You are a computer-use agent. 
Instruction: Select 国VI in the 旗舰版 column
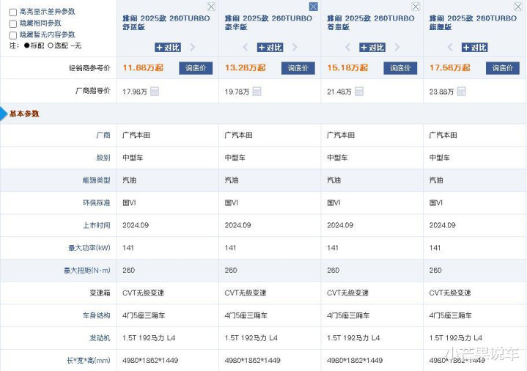click(436, 203)
